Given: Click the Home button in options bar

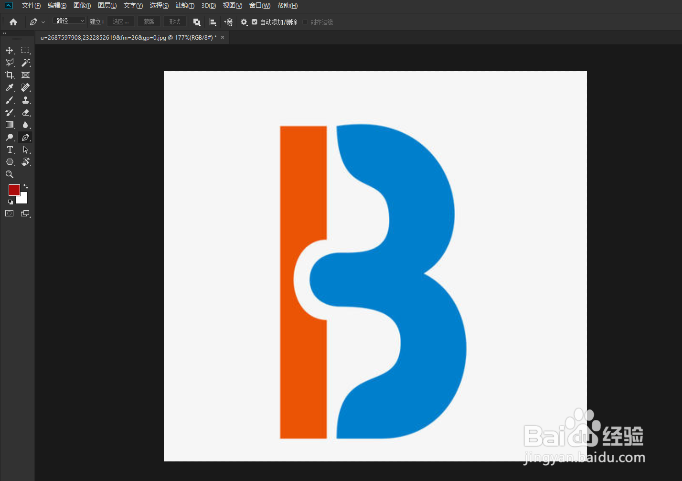Looking at the screenshot, I should click(13, 22).
